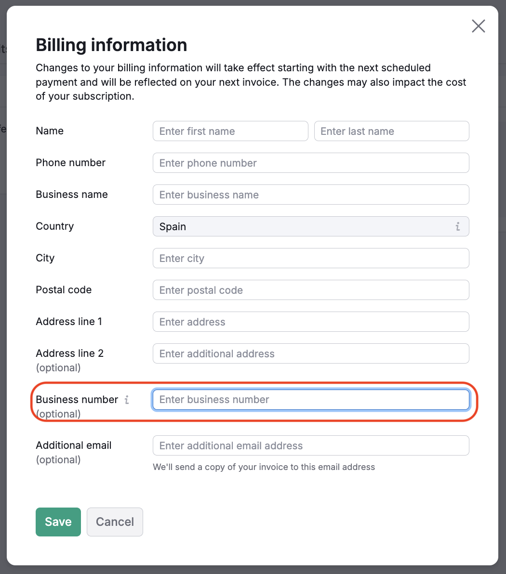Click the highlighted Business number input
Image resolution: width=506 pixels, height=574 pixels.
pos(311,400)
